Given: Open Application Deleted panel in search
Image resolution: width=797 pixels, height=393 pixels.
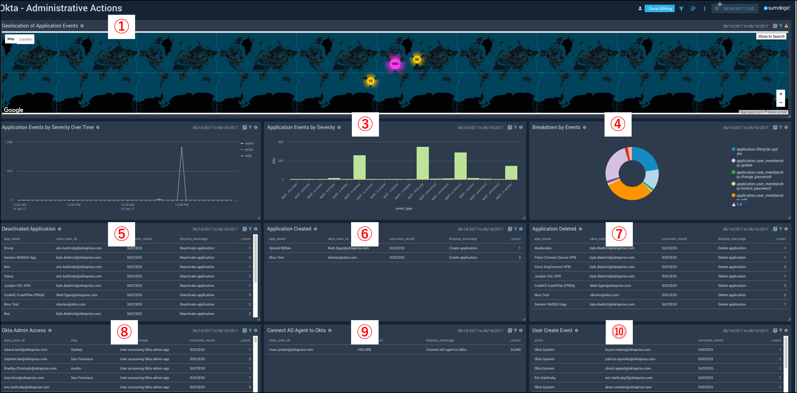Looking at the screenshot, I should (x=775, y=229).
